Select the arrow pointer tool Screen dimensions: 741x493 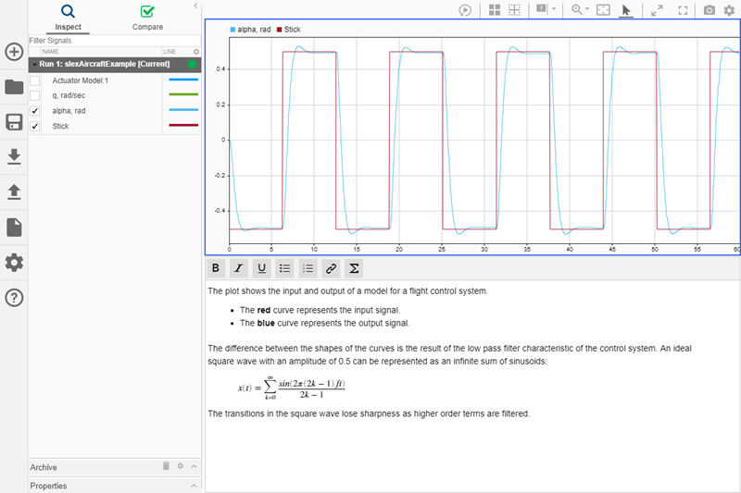tap(626, 10)
